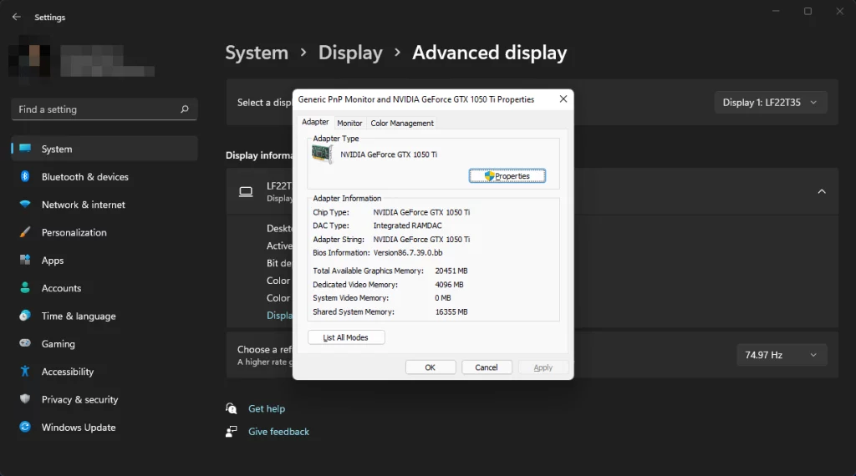
Task: Open Display 1: LF22T35 dropdown
Action: point(770,103)
